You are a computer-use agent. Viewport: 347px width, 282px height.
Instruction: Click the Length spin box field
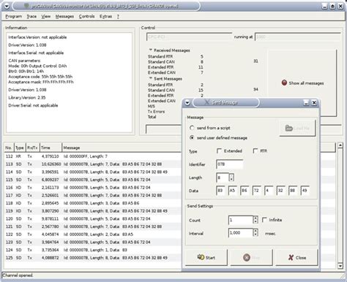pyautogui.click(x=223, y=178)
